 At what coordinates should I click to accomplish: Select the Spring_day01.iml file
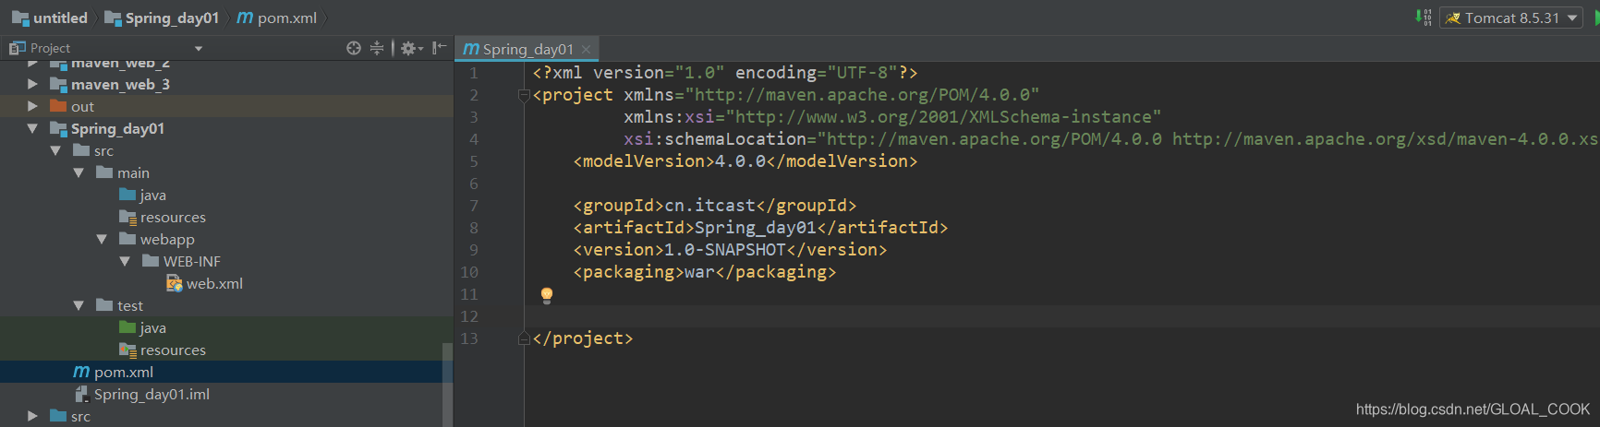pos(226,394)
